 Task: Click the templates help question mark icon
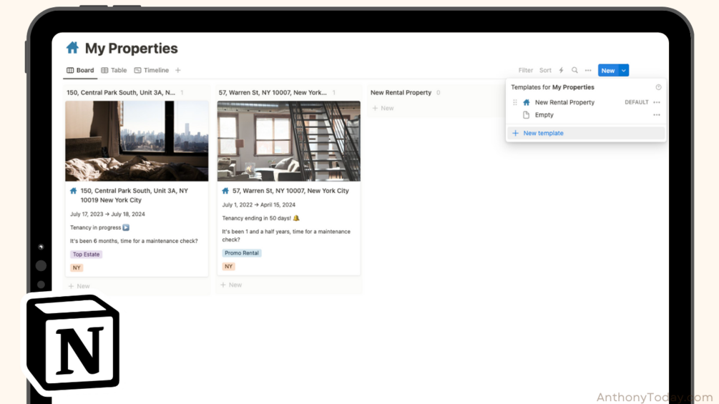[658, 87]
